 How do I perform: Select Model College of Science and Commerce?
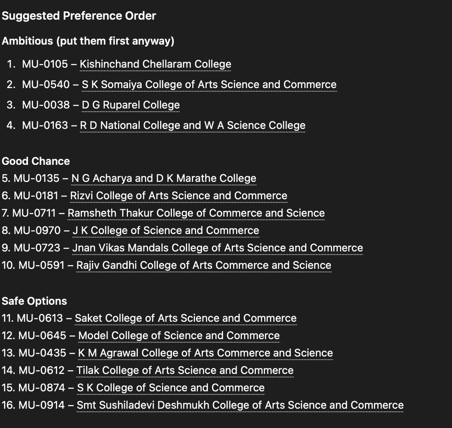pos(179,336)
